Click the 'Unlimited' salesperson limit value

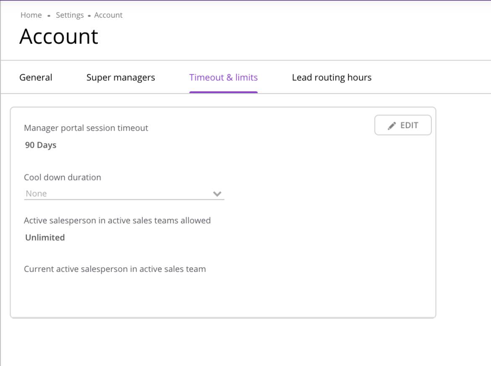coord(45,238)
